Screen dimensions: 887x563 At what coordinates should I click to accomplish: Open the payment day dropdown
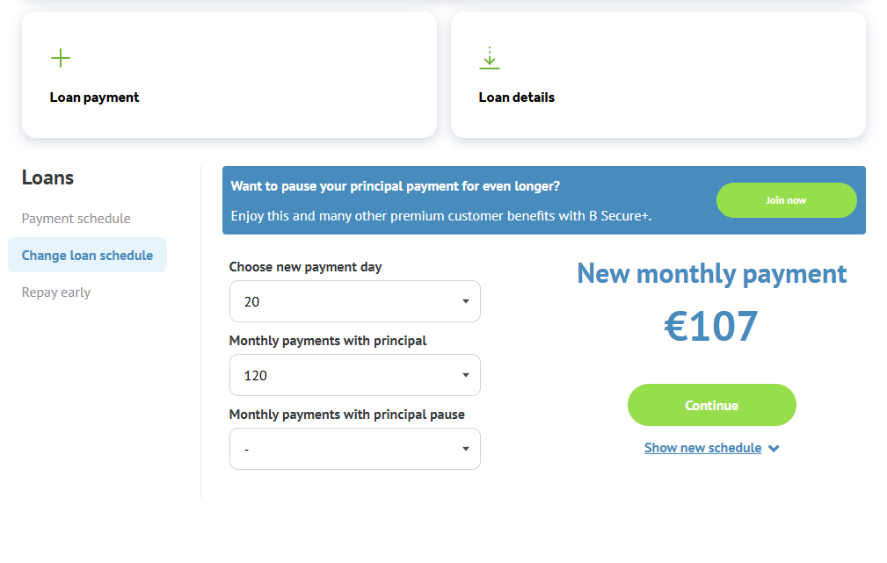click(x=354, y=301)
